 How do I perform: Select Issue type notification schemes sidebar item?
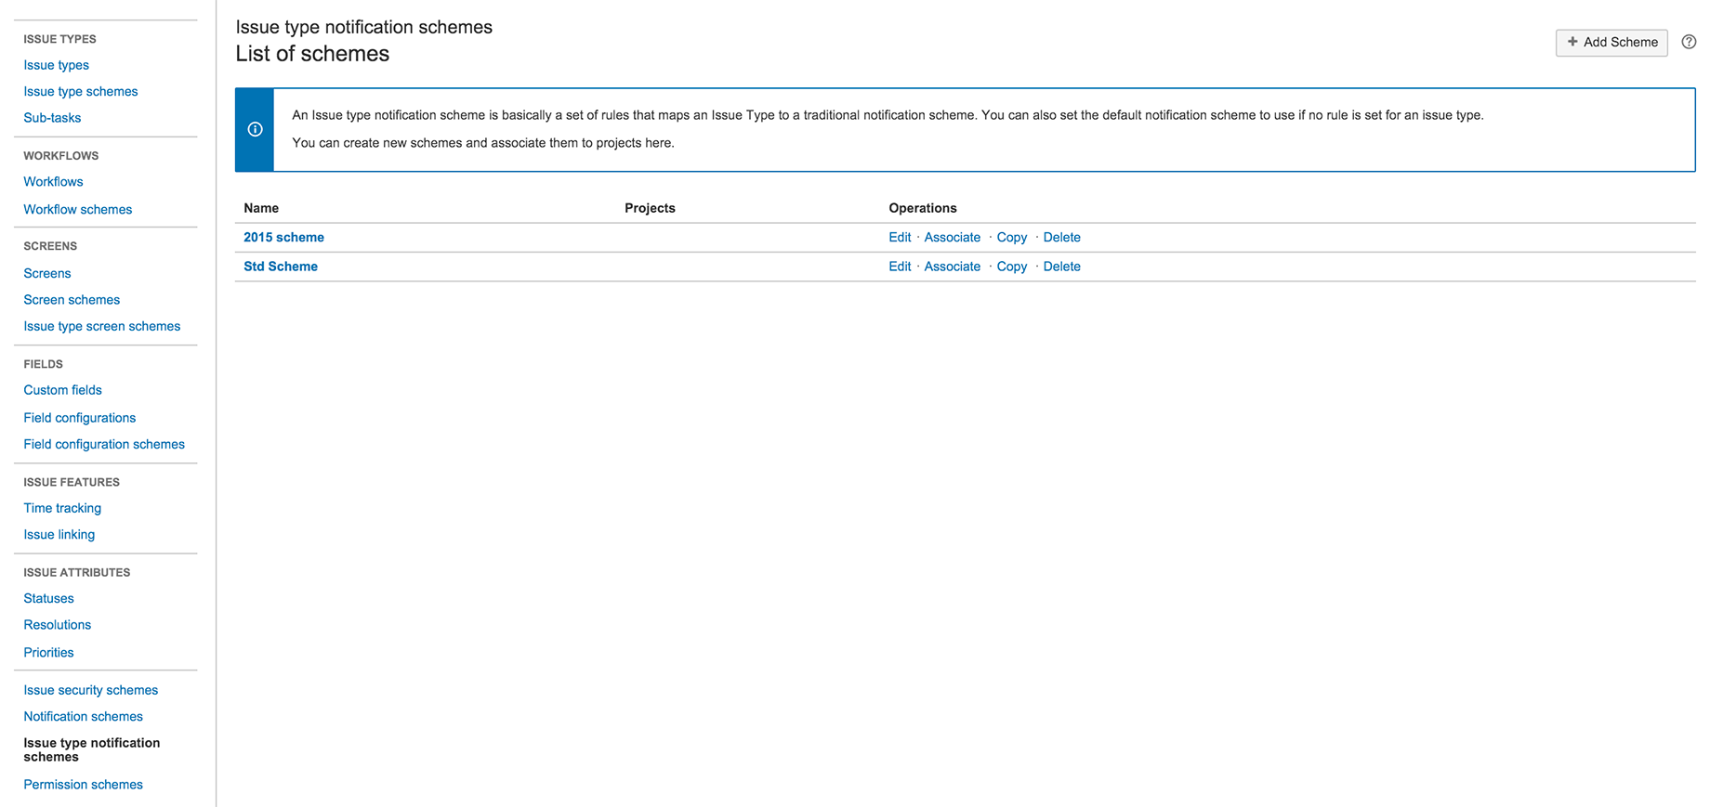(x=91, y=749)
